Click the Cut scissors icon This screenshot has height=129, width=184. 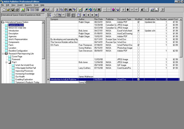57,10
